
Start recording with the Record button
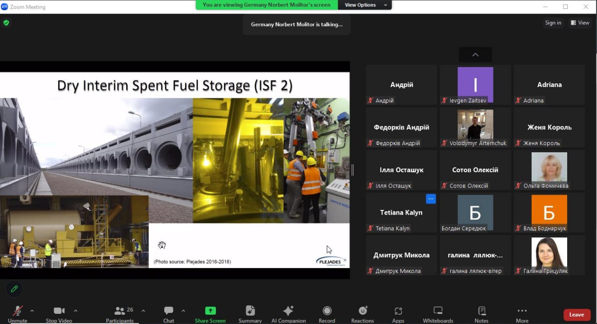pos(327,311)
